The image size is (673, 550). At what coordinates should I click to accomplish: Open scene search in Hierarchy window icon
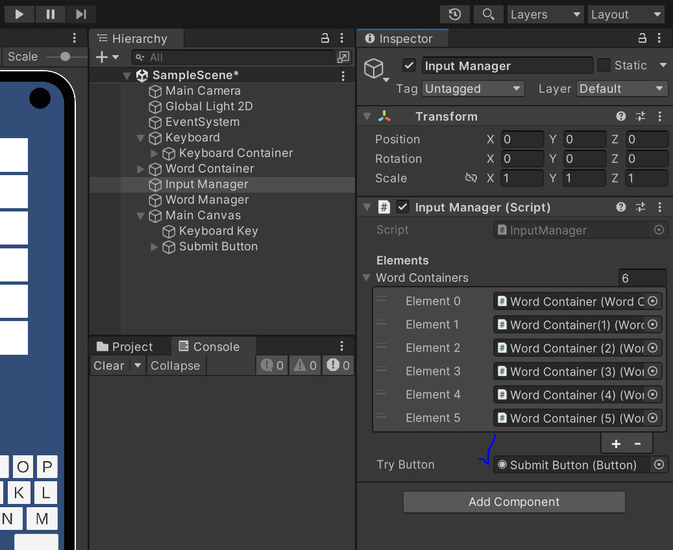click(343, 57)
